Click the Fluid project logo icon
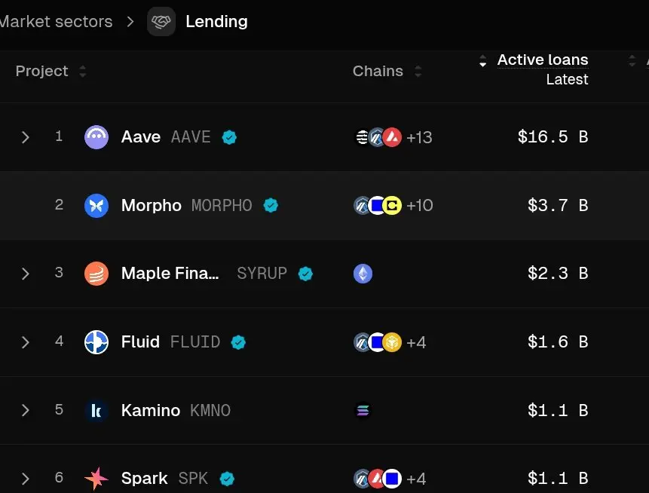 (x=96, y=342)
